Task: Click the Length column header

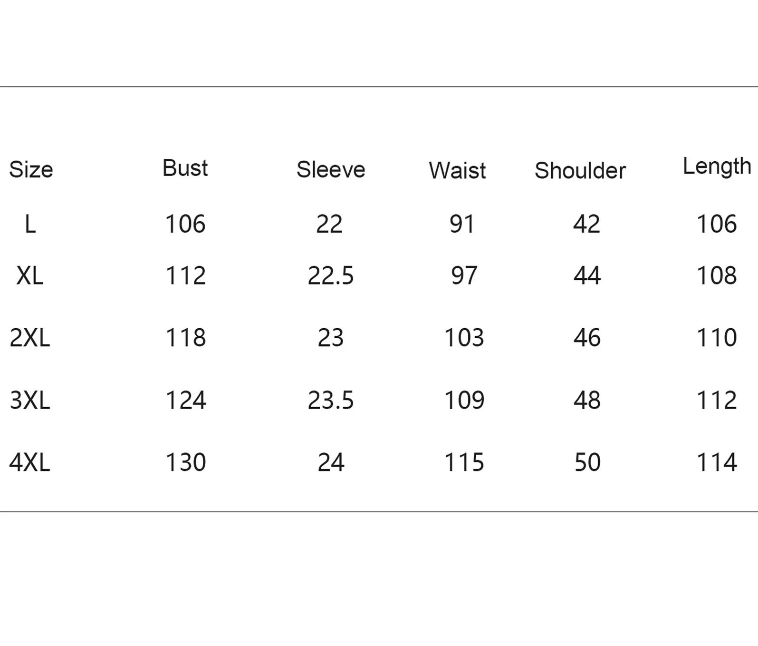Action: click(x=717, y=166)
